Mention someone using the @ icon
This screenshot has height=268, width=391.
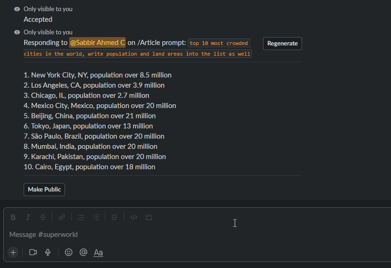(x=83, y=252)
